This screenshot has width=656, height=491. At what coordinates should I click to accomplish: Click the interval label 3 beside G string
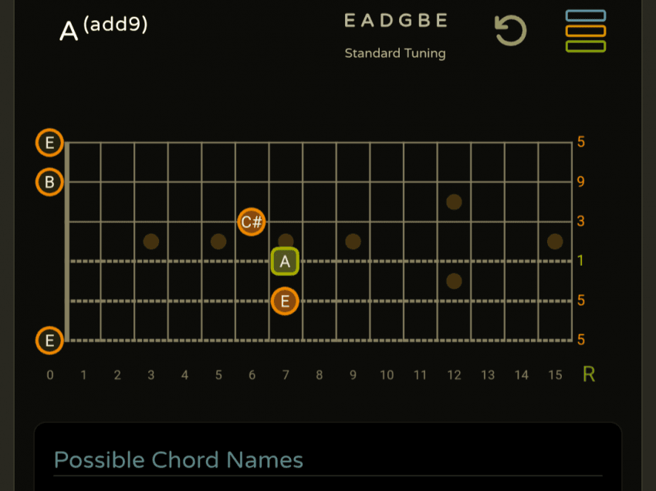[580, 222]
